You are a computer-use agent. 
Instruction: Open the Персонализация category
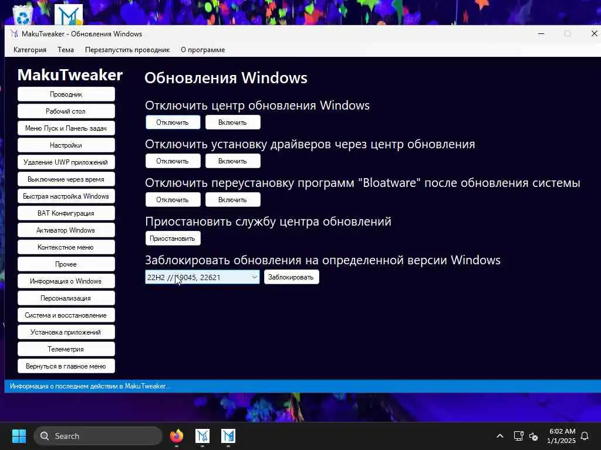[66, 298]
